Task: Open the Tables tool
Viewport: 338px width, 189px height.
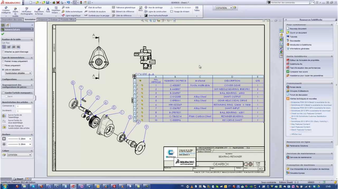Action: [x=196, y=9]
